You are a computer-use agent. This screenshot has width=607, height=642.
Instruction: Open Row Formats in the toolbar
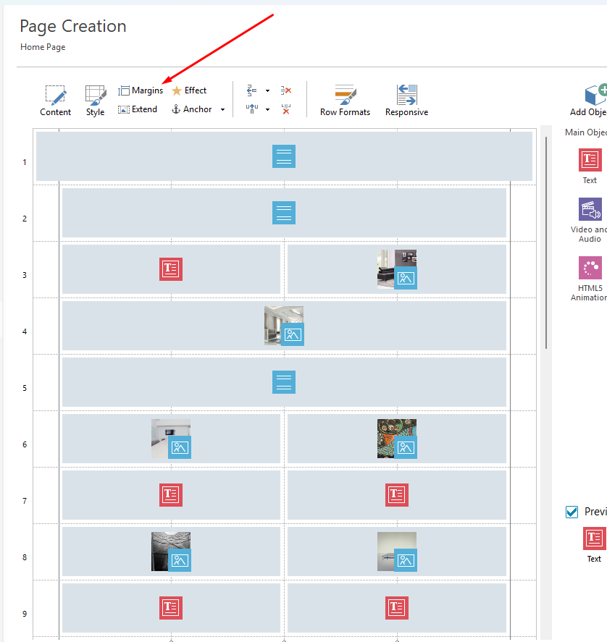[x=345, y=100]
